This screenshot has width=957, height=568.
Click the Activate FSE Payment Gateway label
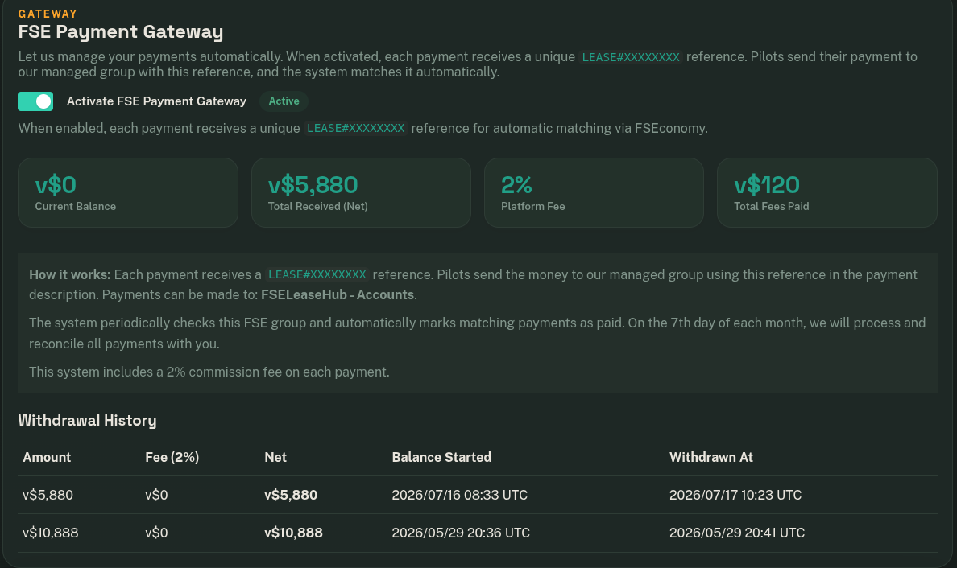[156, 101]
